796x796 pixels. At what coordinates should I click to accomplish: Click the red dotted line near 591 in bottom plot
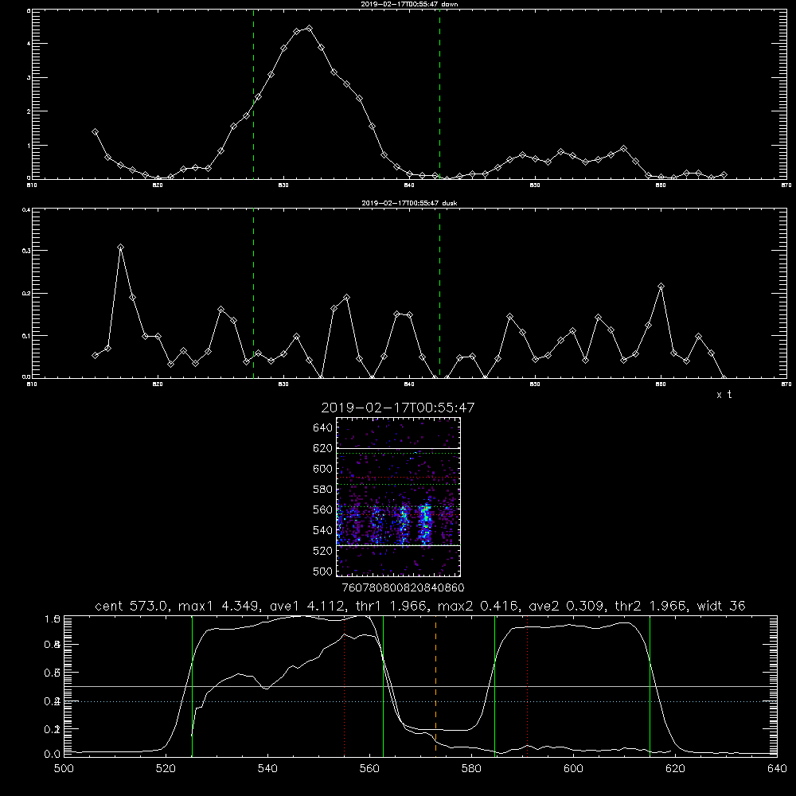point(528,685)
